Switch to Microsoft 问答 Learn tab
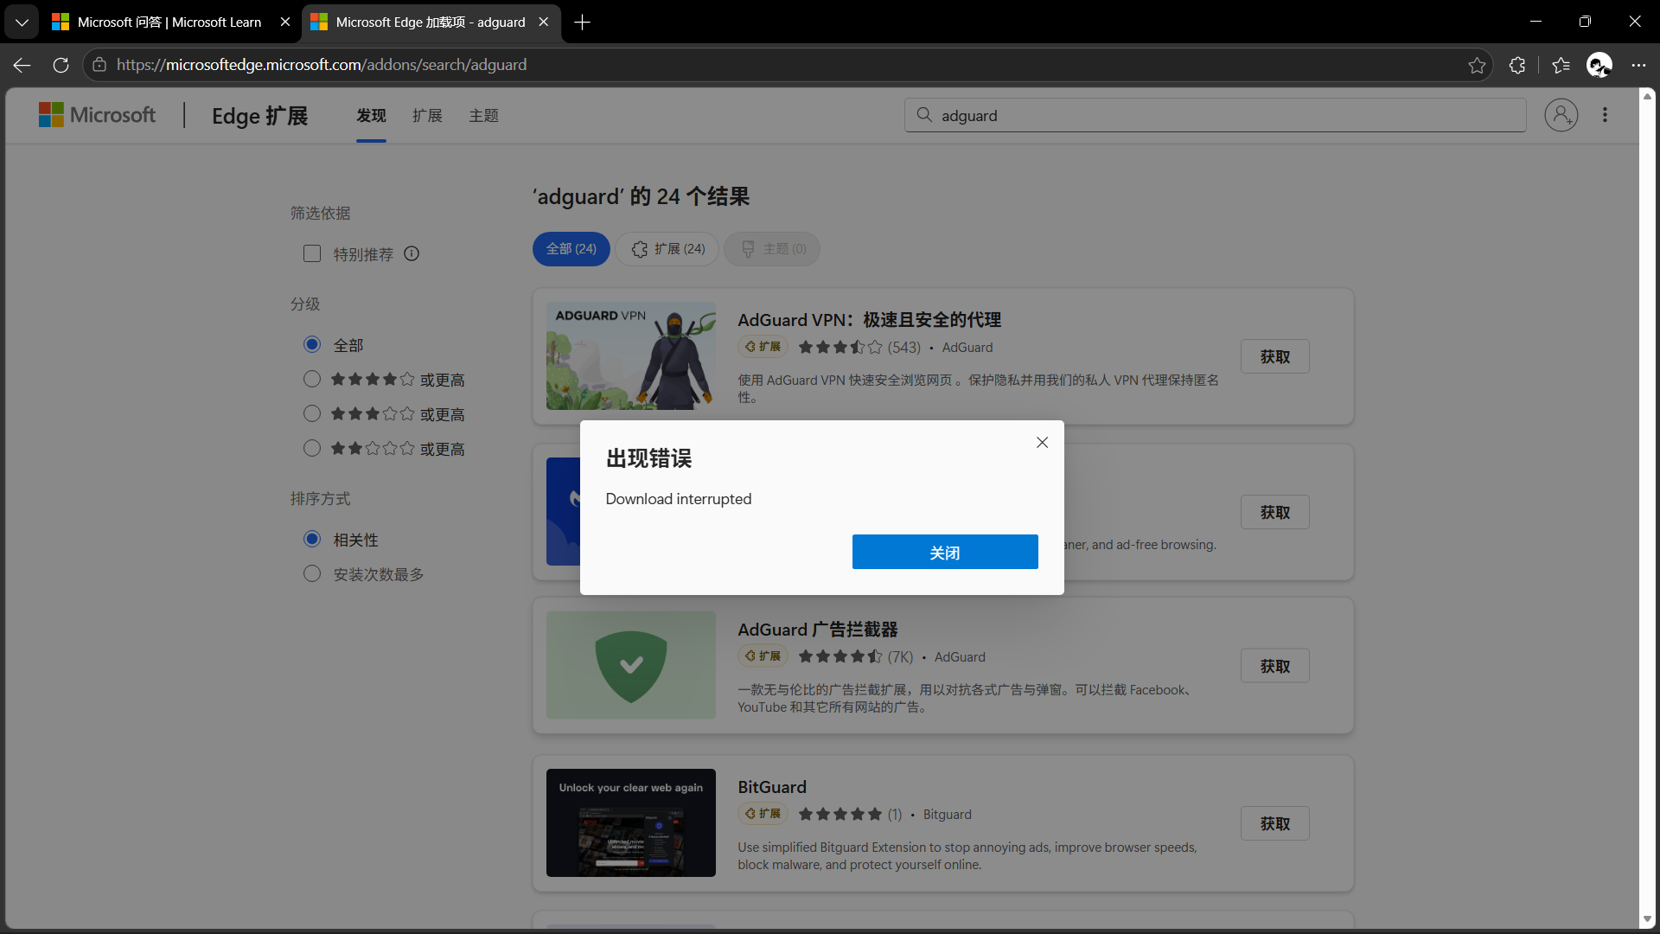 click(169, 22)
